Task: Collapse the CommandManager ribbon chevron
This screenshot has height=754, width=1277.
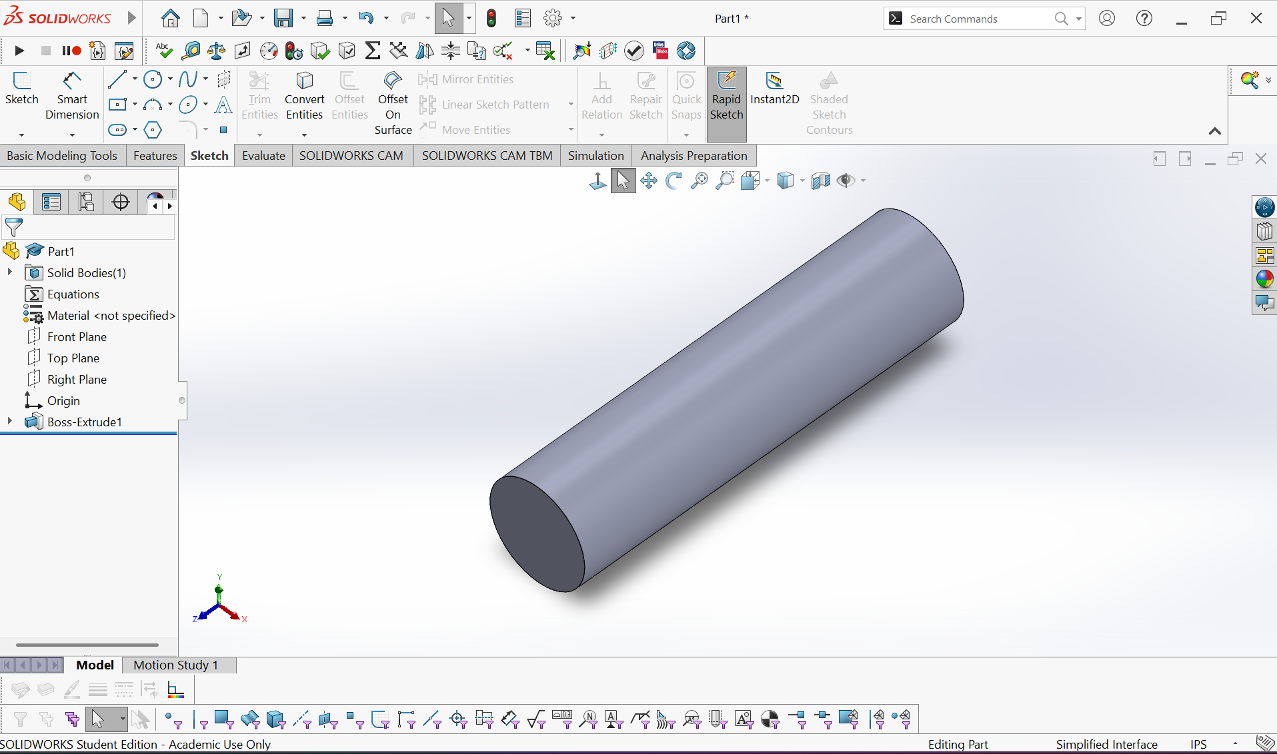Action: [1215, 131]
